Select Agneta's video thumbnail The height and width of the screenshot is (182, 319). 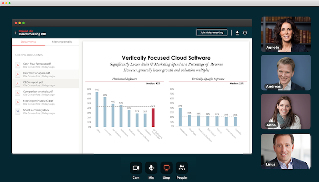(286, 34)
